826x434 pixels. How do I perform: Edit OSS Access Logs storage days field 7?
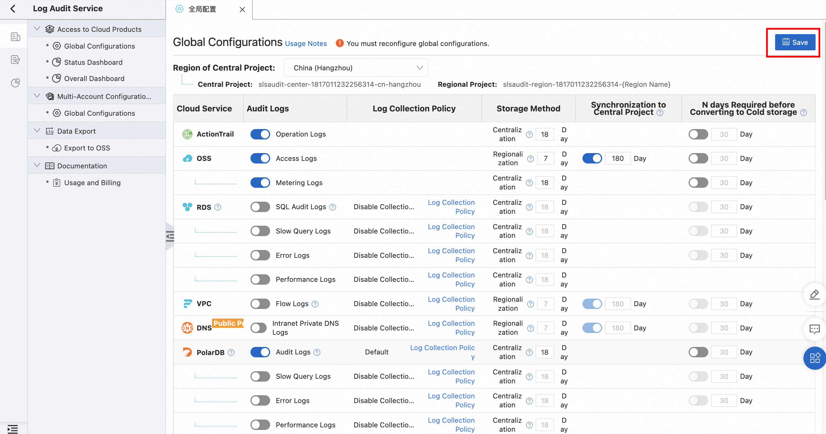tap(545, 159)
